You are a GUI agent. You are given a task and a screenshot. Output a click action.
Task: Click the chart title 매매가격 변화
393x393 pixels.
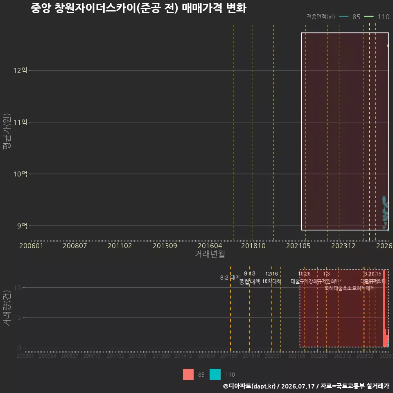tap(214, 8)
